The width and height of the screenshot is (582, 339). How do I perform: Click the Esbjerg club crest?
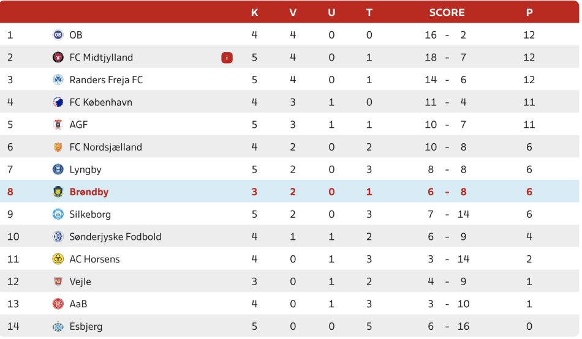58,326
